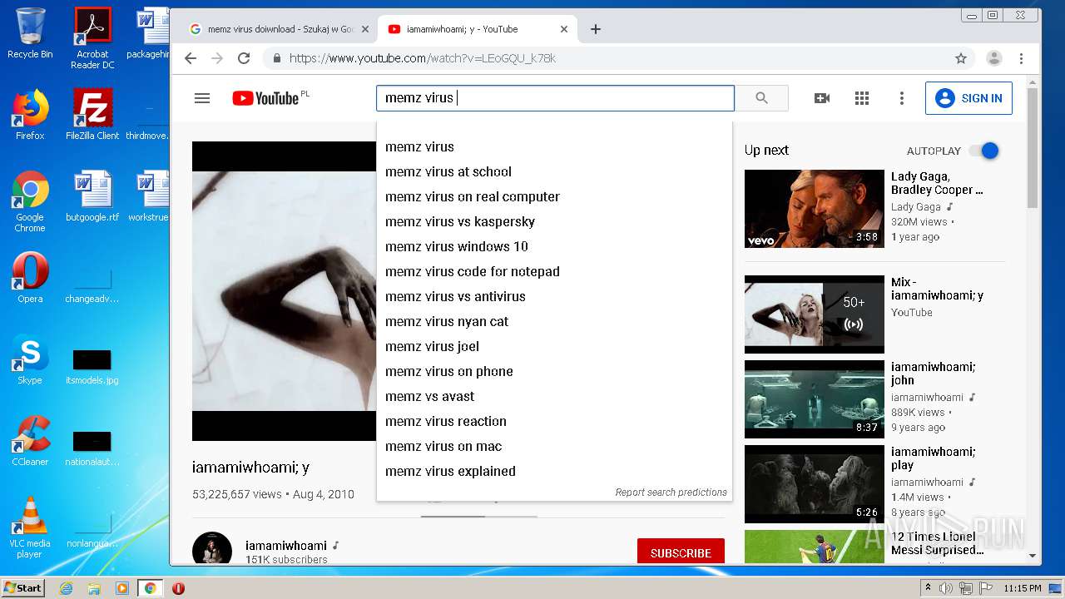Image resolution: width=1065 pixels, height=599 pixels.
Task: Open the media player taskbar icon
Action: [x=122, y=588]
